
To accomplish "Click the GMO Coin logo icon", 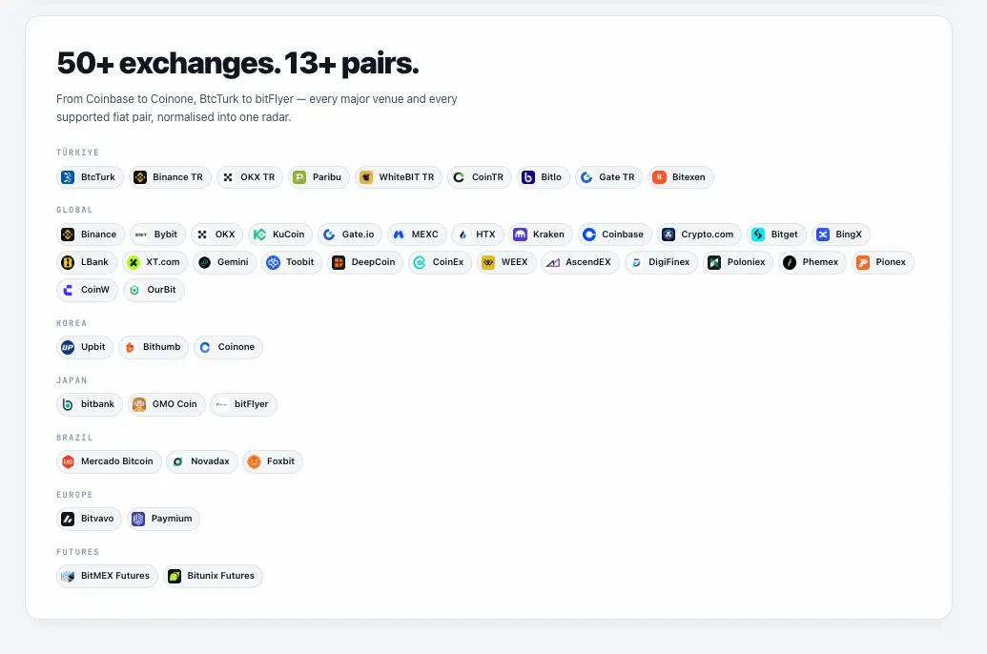I will 139,405.
